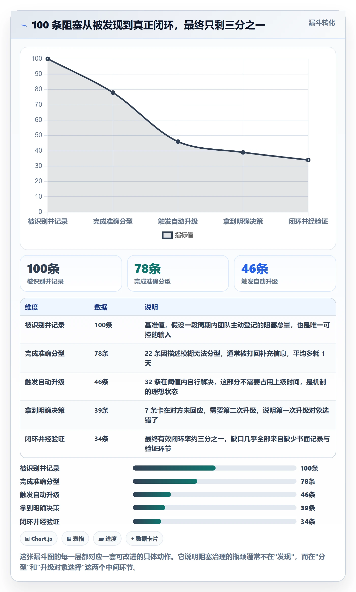Click the Chart.js tag chip
356x592 pixels.
click(39, 539)
